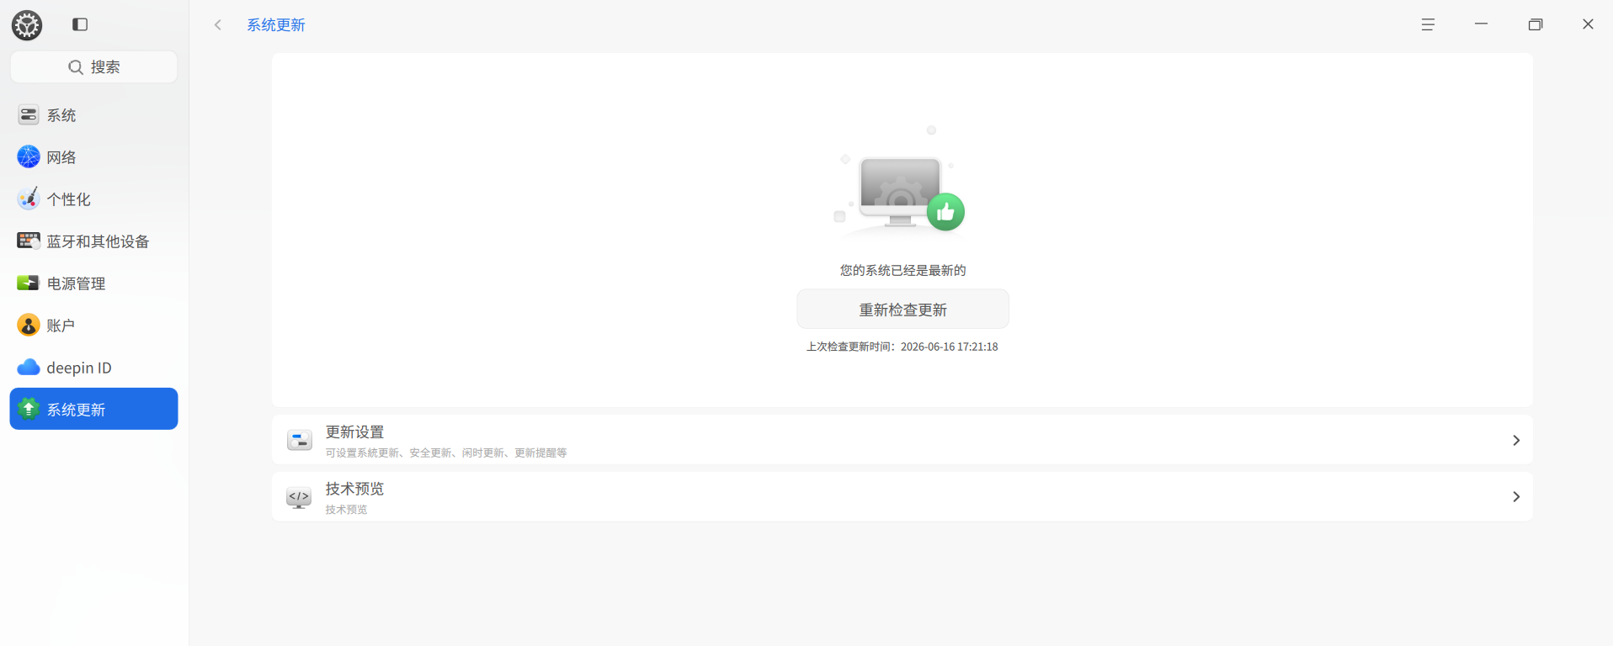1613x646 pixels.
Task: Open 电源管理 in the sidebar
Action: point(93,283)
